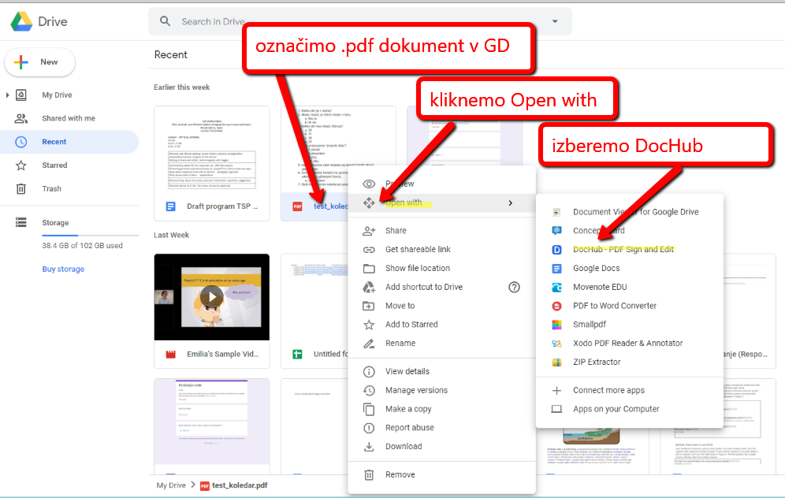Screen dimensions: 785x498
Task: Click the Starred star icon in sidebar
Action: [21, 165]
